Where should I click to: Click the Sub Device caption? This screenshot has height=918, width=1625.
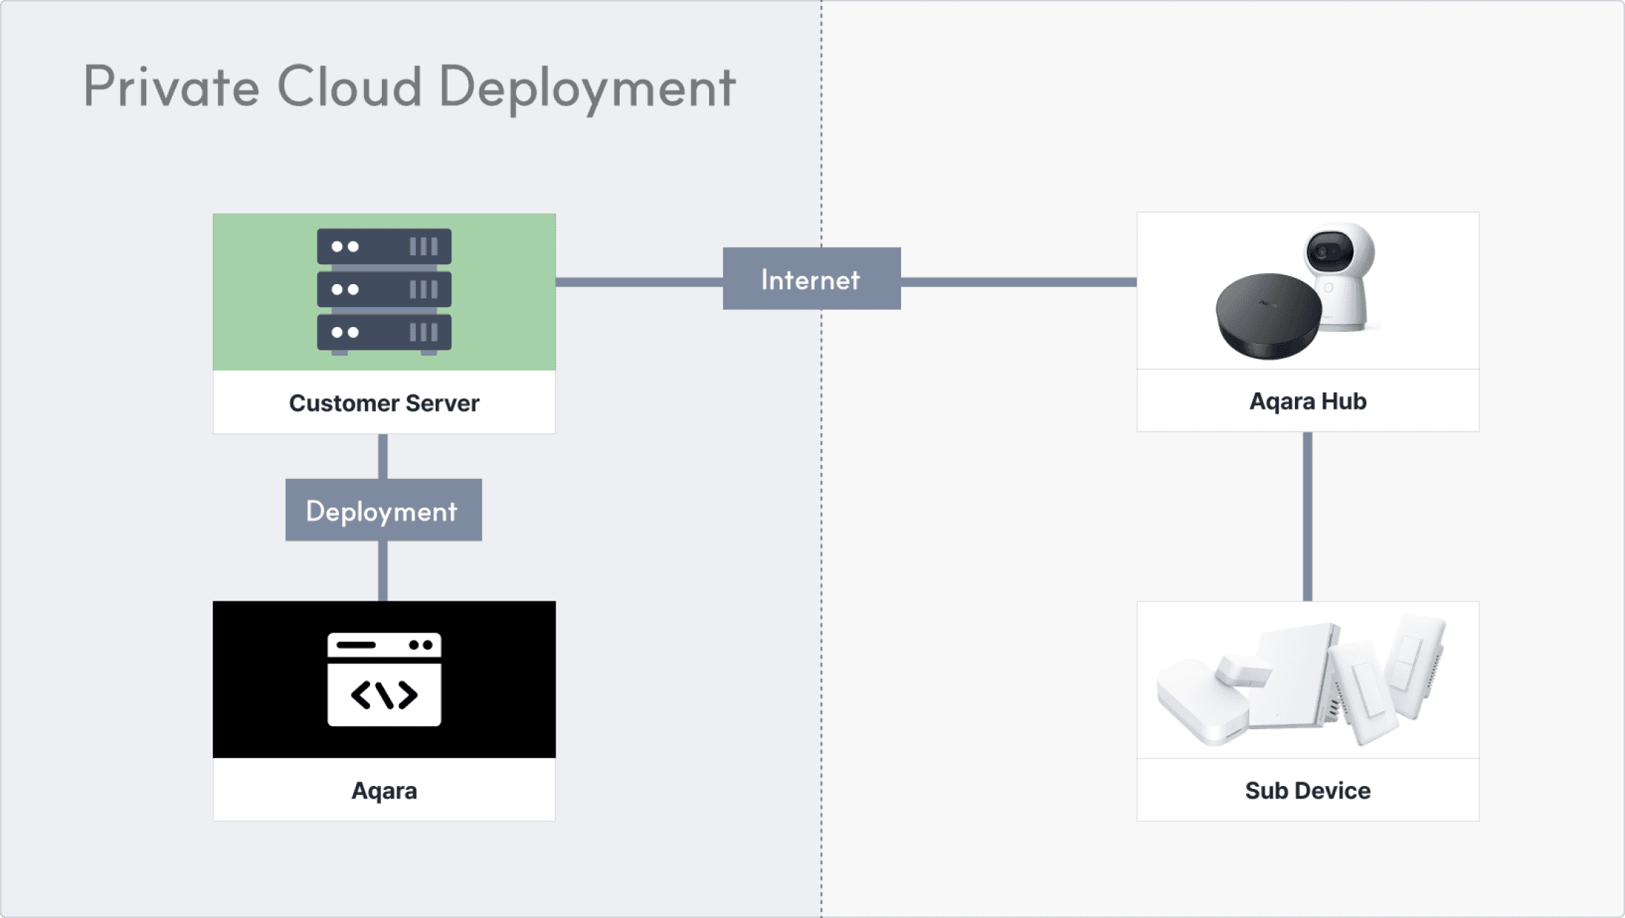click(1308, 790)
